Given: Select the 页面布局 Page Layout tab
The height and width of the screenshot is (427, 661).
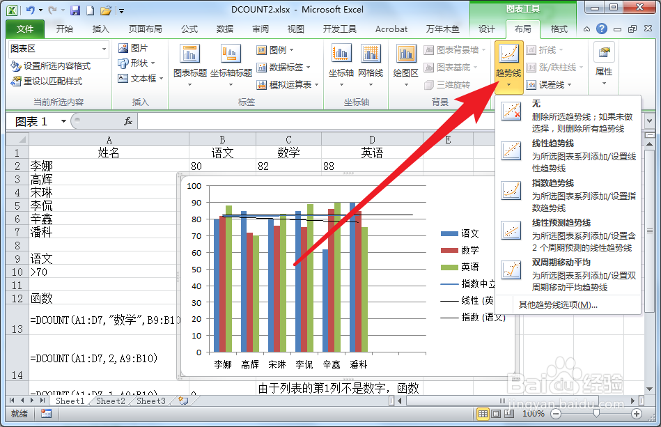Looking at the screenshot, I should point(145,29).
